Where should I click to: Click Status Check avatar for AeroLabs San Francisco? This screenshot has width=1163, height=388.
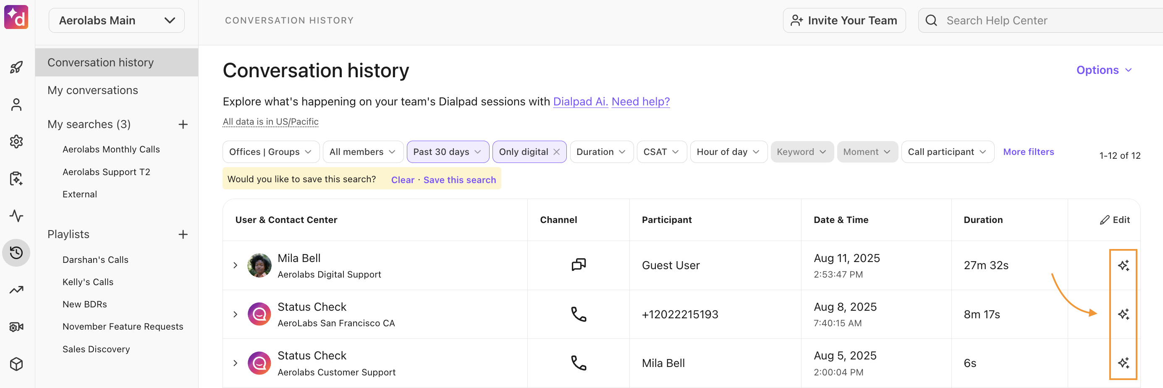click(x=259, y=314)
